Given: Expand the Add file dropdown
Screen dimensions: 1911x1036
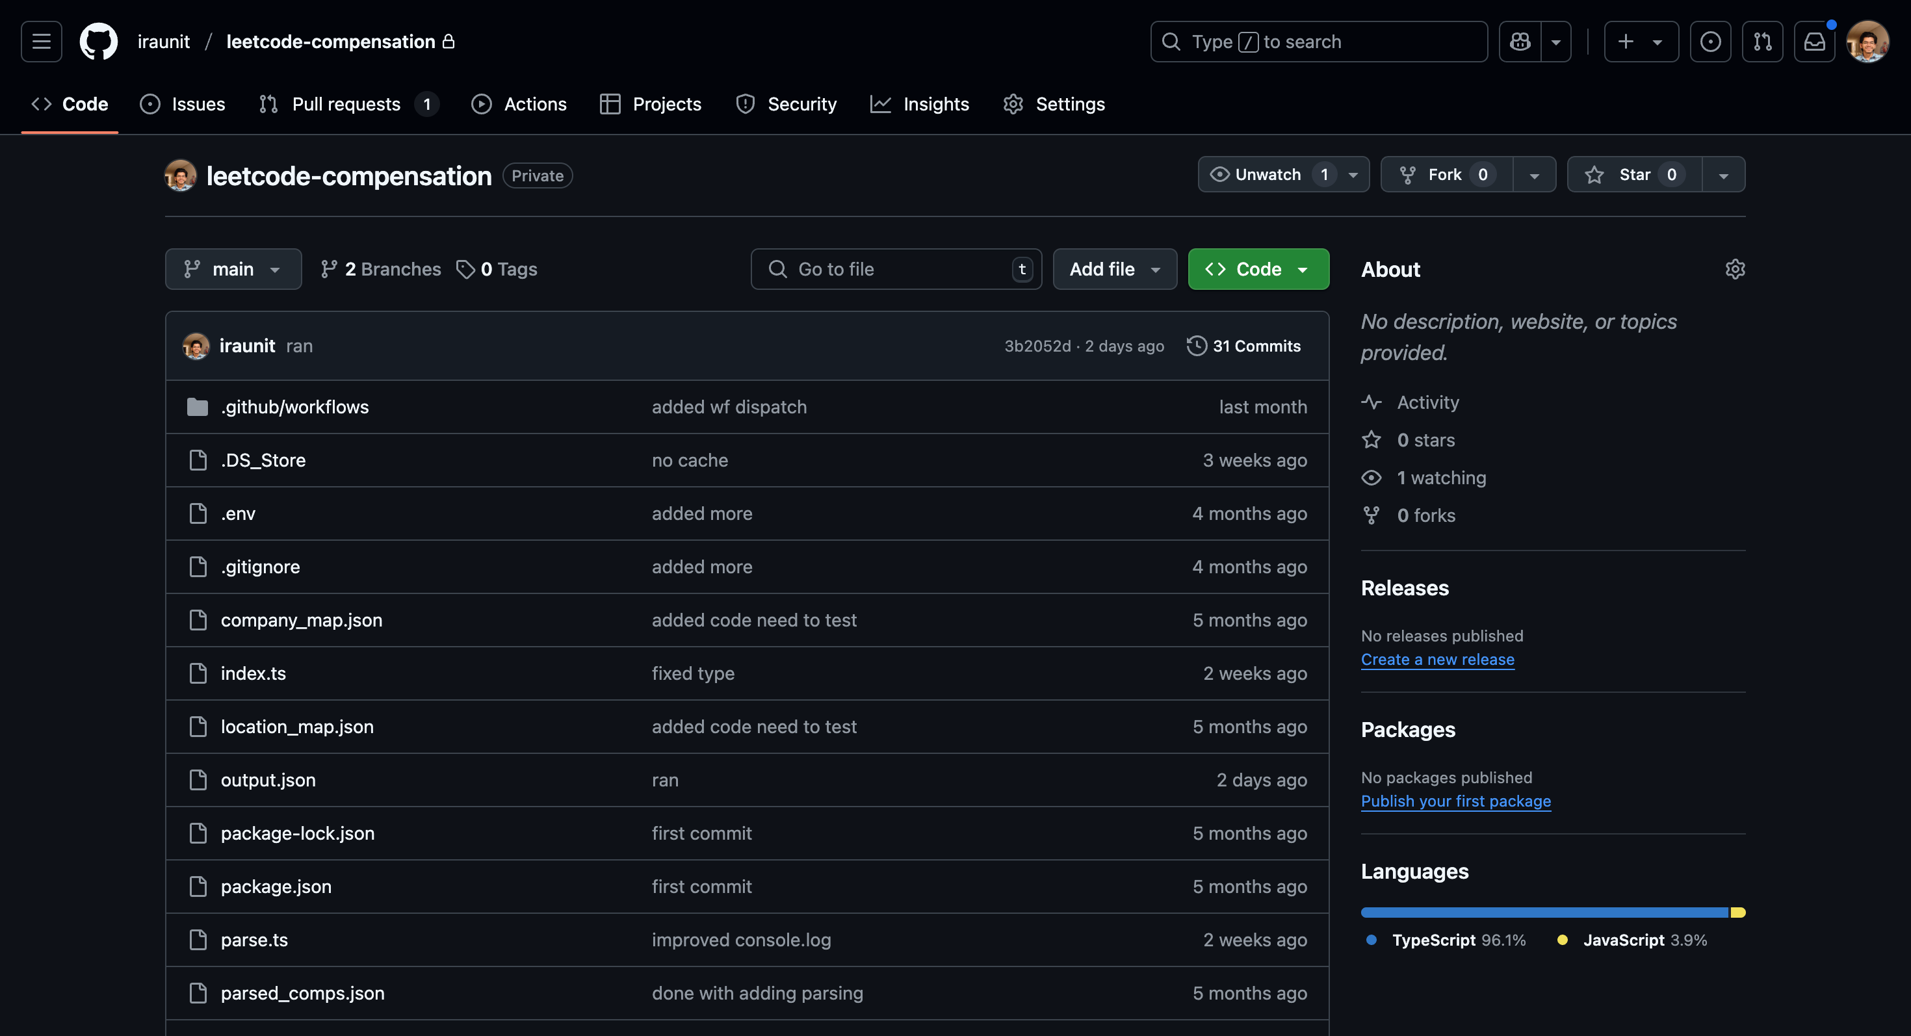Looking at the screenshot, I should 1114,268.
